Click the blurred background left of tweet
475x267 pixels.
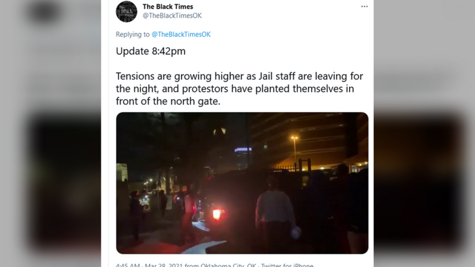pyautogui.click(x=50, y=134)
